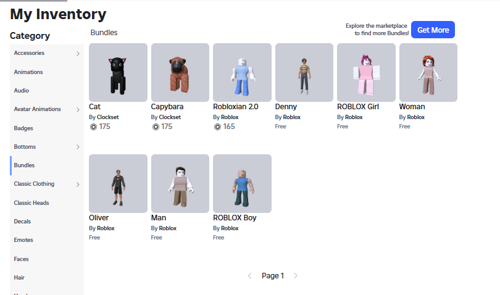Select the Bottoms category
This screenshot has height=295, width=500.
[47, 147]
